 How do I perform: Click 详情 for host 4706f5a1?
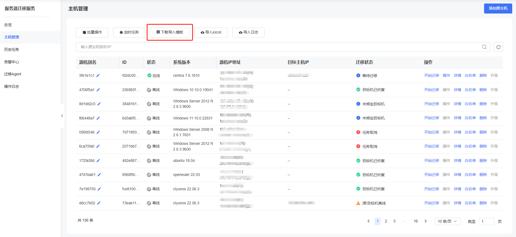(458, 90)
